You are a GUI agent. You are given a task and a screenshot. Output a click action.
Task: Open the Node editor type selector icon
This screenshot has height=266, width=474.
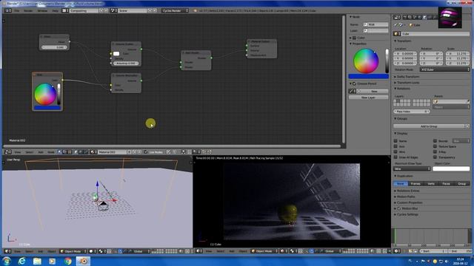coord(8,152)
